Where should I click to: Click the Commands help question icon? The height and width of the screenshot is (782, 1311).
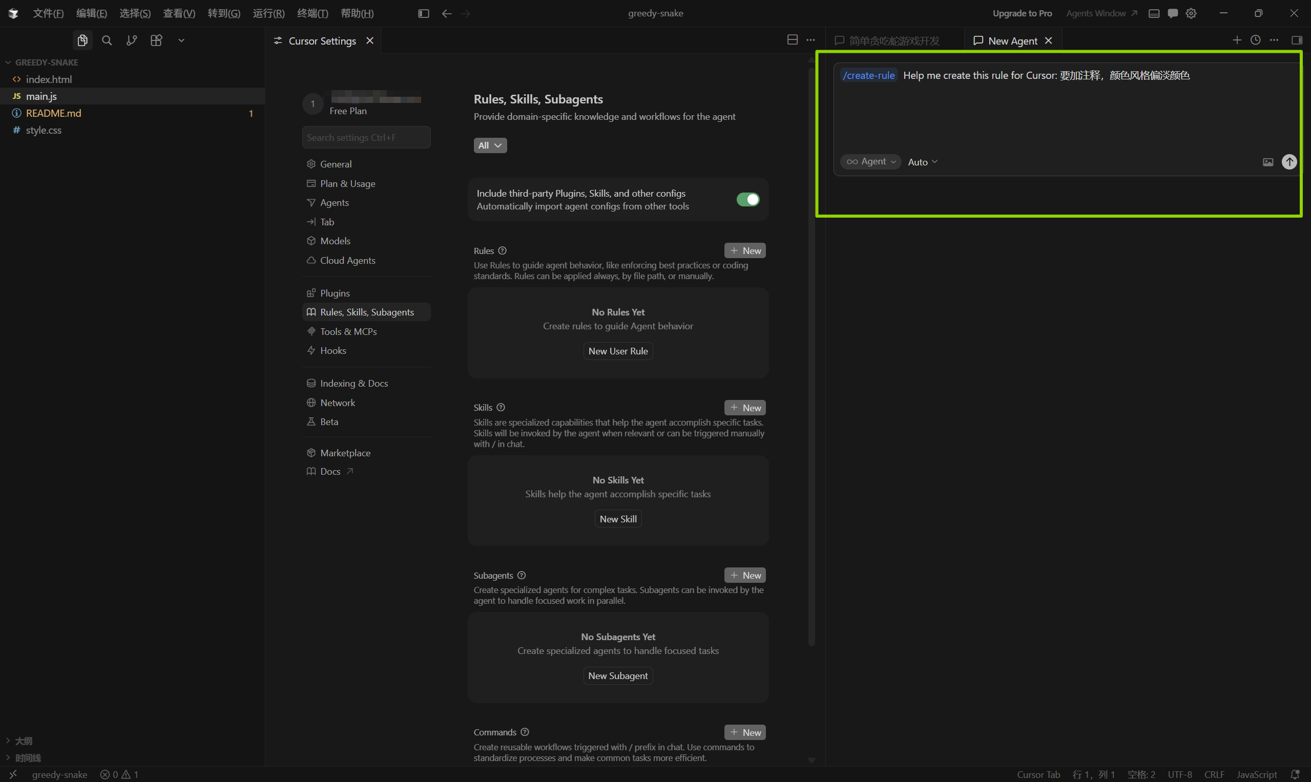point(525,732)
